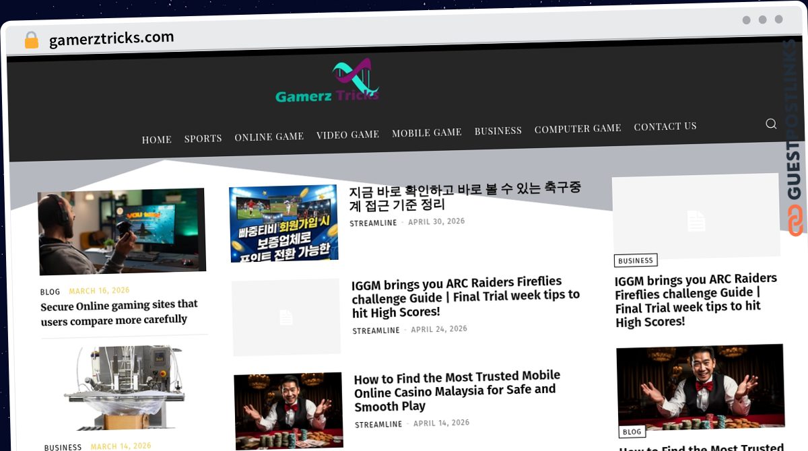Open the CONTACT US menu item
This screenshot has height=451, width=808.
665,126
